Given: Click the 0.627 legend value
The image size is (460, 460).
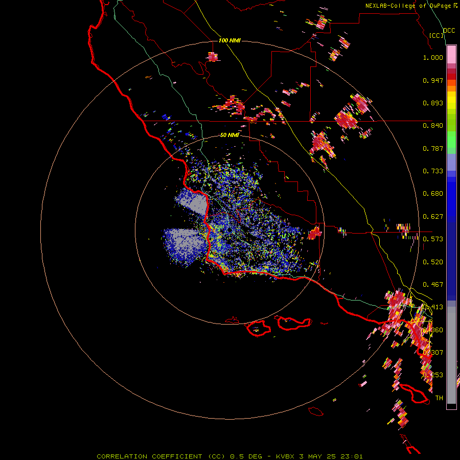Looking at the screenshot, I should (x=433, y=217).
